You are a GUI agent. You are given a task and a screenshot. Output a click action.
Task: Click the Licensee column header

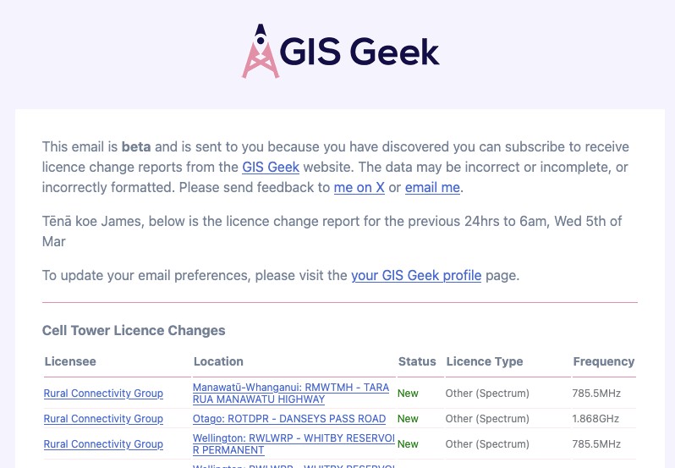tap(70, 361)
